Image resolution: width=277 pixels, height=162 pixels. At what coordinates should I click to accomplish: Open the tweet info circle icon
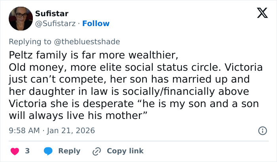[262, 130]
